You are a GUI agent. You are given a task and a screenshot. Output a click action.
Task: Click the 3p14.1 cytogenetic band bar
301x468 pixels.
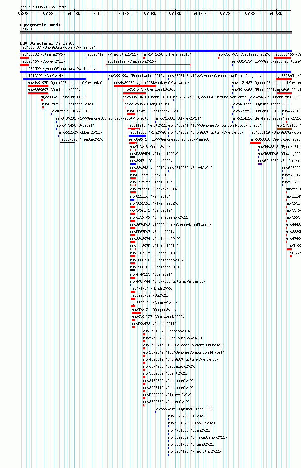[x=156, y=33]
